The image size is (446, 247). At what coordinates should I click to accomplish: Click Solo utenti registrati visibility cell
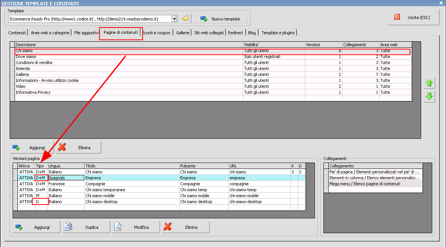coord(274,57)
